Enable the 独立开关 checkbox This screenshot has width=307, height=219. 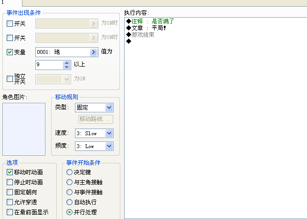pyautogui.click(x=10, y=79)
